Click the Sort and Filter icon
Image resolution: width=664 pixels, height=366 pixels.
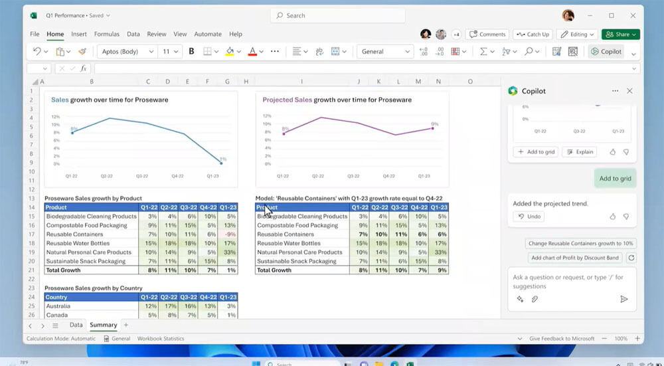tap(506, 51)
